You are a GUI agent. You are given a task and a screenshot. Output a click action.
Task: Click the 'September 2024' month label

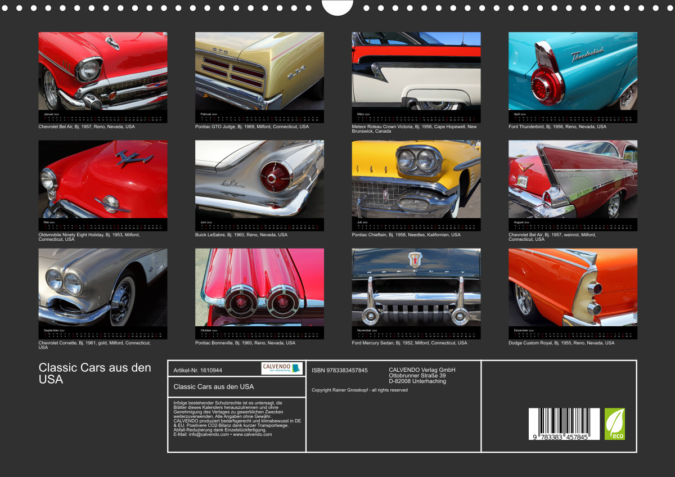pyautogui.click(x=54, y=330)
